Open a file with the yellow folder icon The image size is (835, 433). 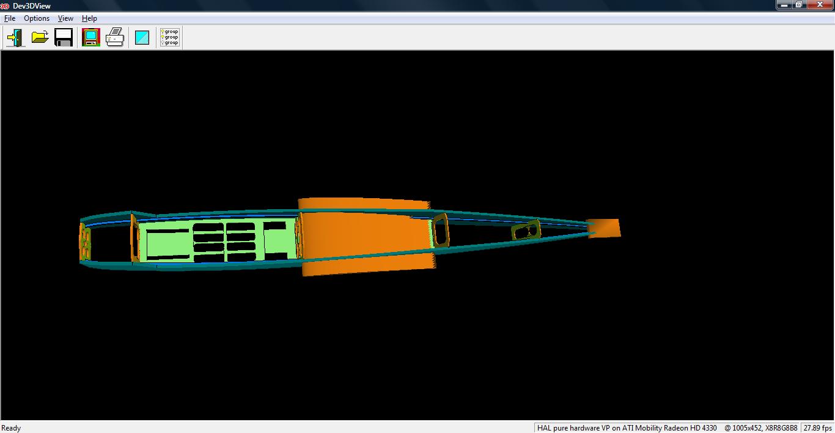coord(40,37)
